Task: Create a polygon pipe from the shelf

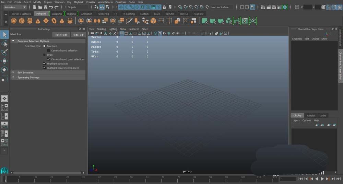Action: (x=70, y=21)
